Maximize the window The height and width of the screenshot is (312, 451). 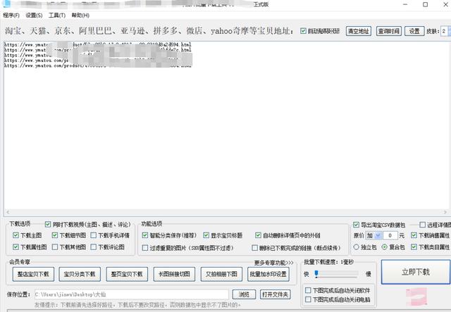pyautogui.click(x=425, y=4)
